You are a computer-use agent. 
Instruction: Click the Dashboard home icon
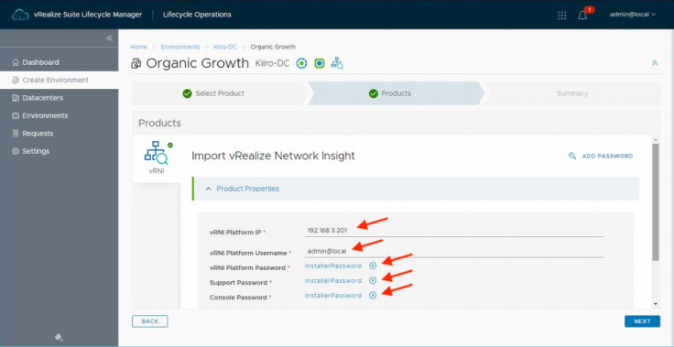16,62
